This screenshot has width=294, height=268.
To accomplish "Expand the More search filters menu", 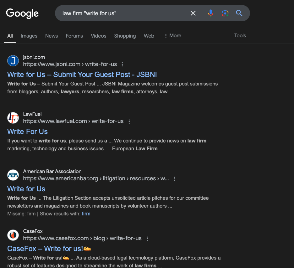I will click(173, 36).
